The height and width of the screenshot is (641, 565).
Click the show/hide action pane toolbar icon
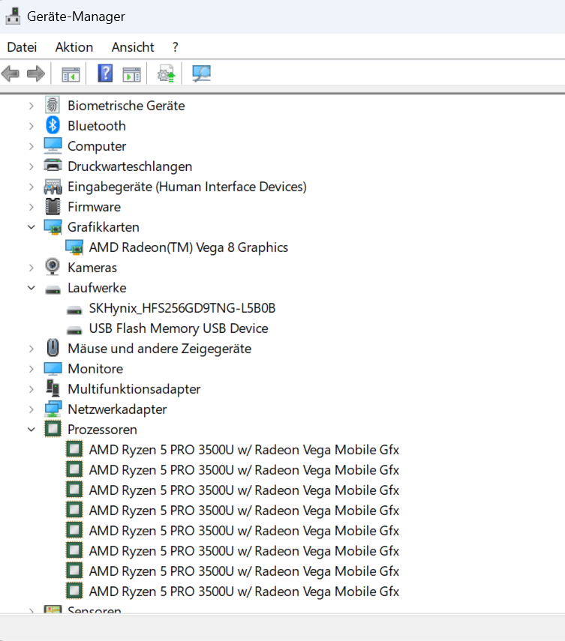[x=132, y=74]
